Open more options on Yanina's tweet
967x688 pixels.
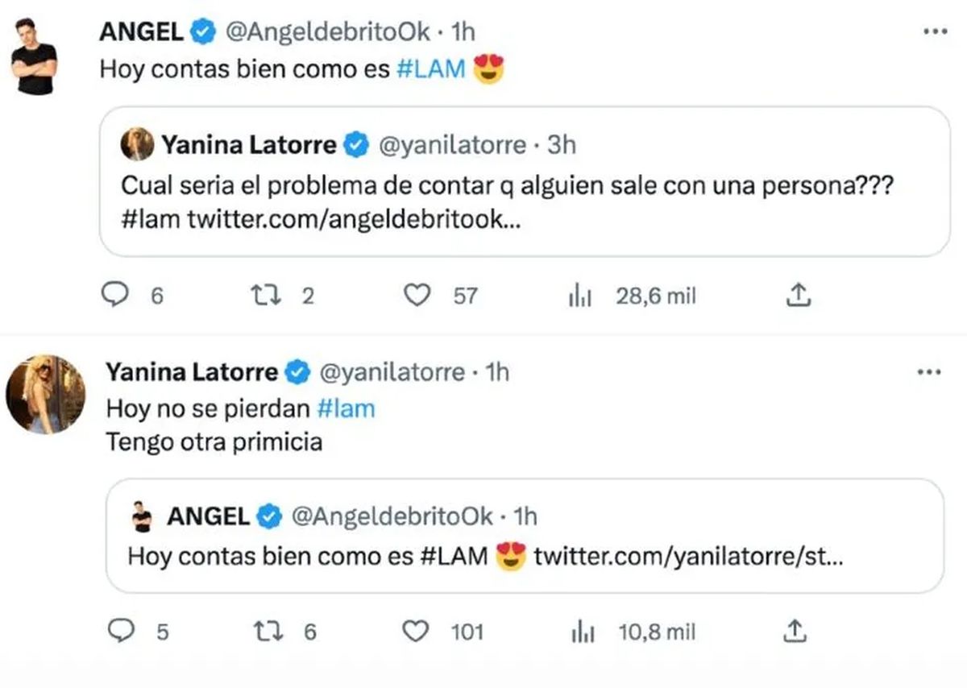coord(929,372)
